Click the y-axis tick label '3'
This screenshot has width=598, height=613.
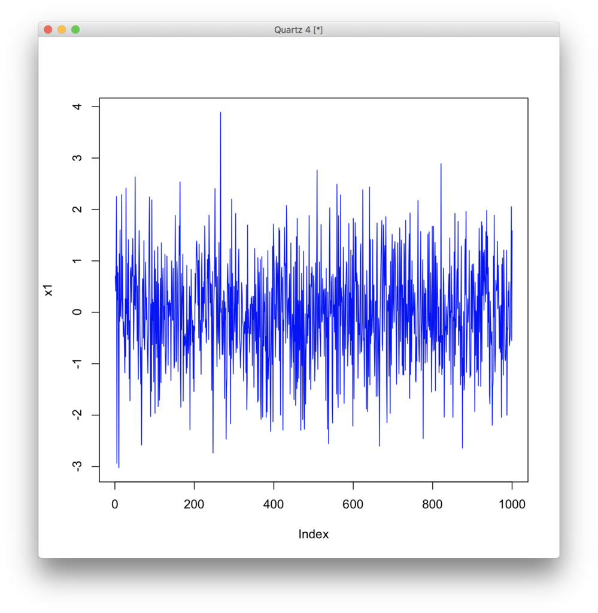(x=77, y=158)
